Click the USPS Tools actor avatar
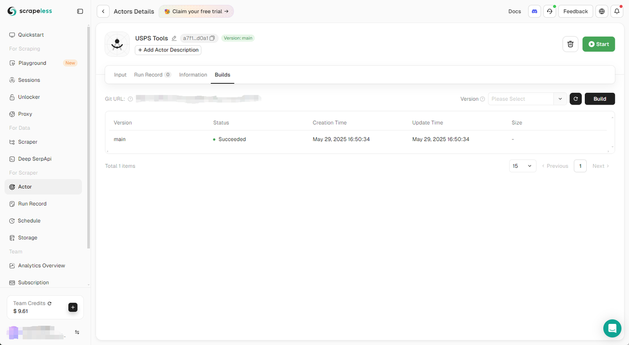 pyautogui.click(x=117, y=44)
